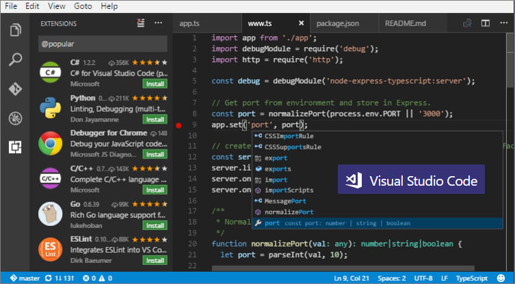Open the Goto menu

click(x=82, y=5)
